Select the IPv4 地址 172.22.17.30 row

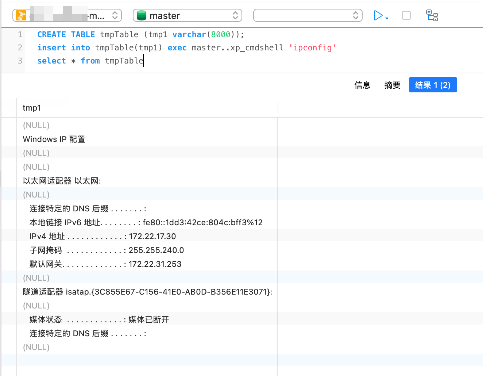point(103,236)
